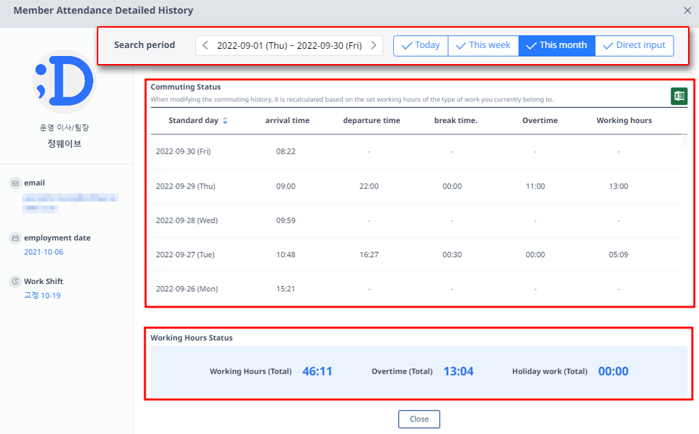This screenshot has width=699, height=434.
Task: Click arrival time 09:59 cell
Action: point(285,221)
